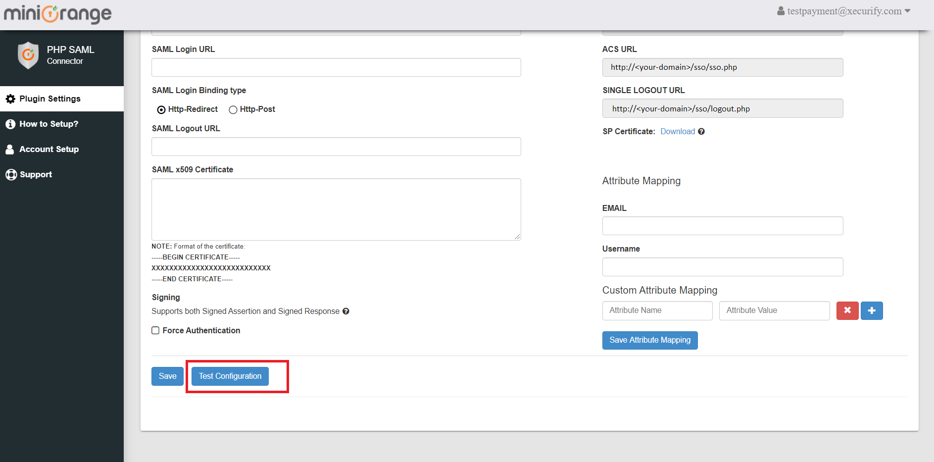Click the Test Configuration button
Screen dimensions: 934x462
click(230, 376)
